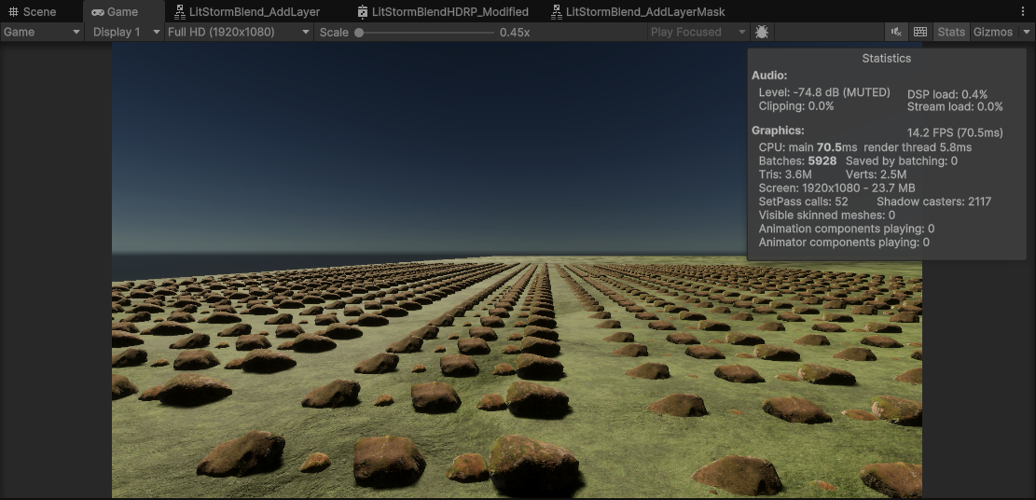This screenshot has width=1036, height=500.
Task: Click the LitStormBlend_AddLayer tab graph icon
Action: point(180,12)
